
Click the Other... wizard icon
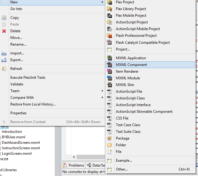pyautogui.click(x=109, y=169)
